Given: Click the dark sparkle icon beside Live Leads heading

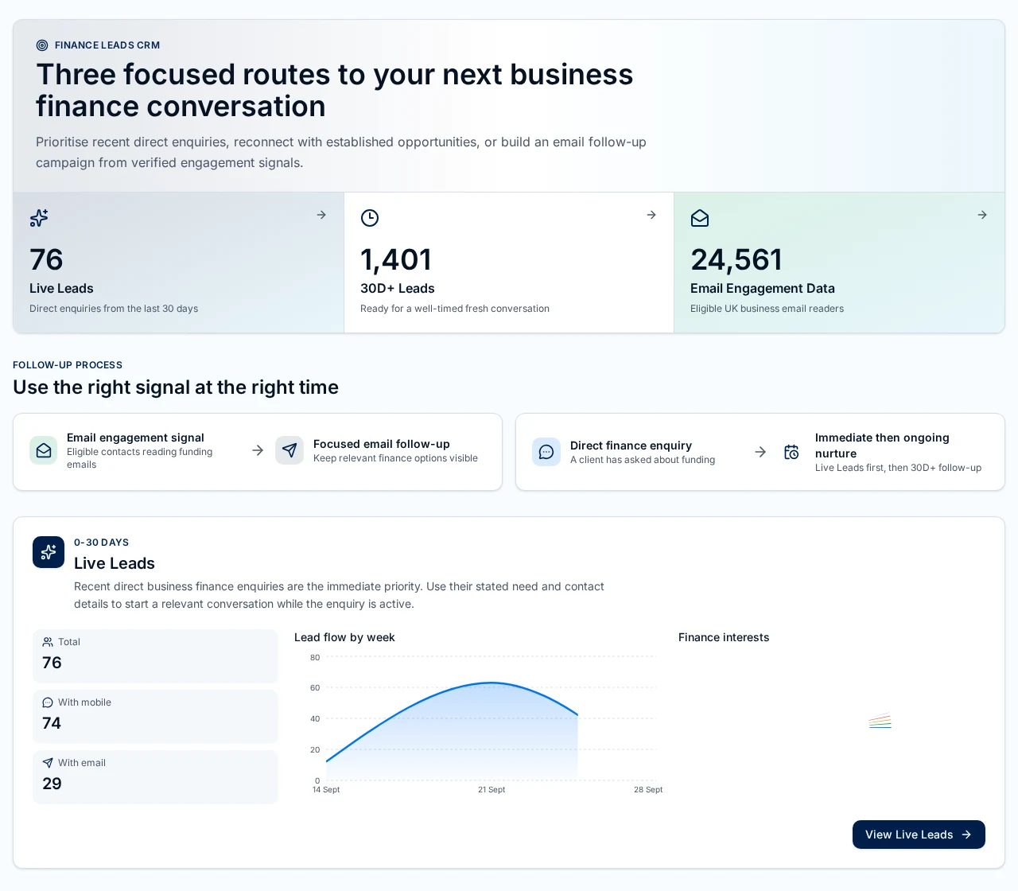Looking at the screenshot, I should [49, 552].
